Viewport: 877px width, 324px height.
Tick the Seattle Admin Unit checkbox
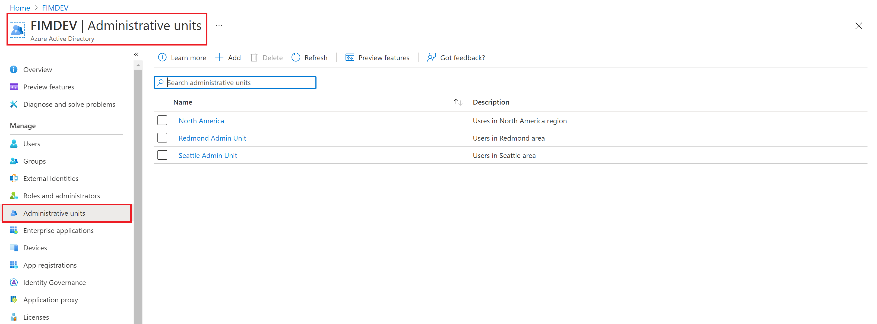pos(162,155)
